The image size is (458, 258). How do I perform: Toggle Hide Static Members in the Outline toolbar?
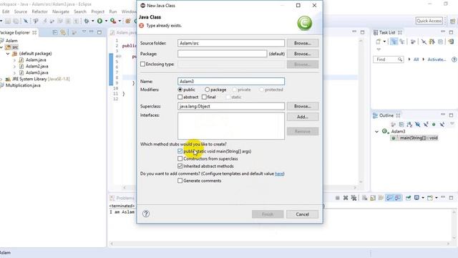tap(426, 125)
